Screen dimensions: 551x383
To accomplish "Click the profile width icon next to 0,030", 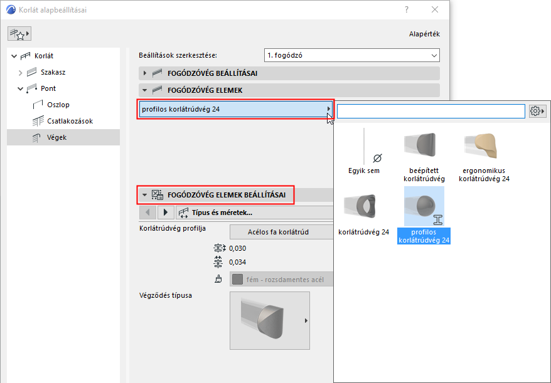I will (219, 248).
